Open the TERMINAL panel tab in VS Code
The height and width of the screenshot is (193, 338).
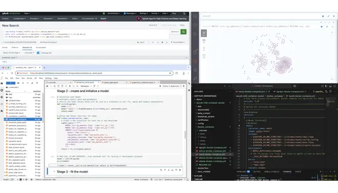287,171
